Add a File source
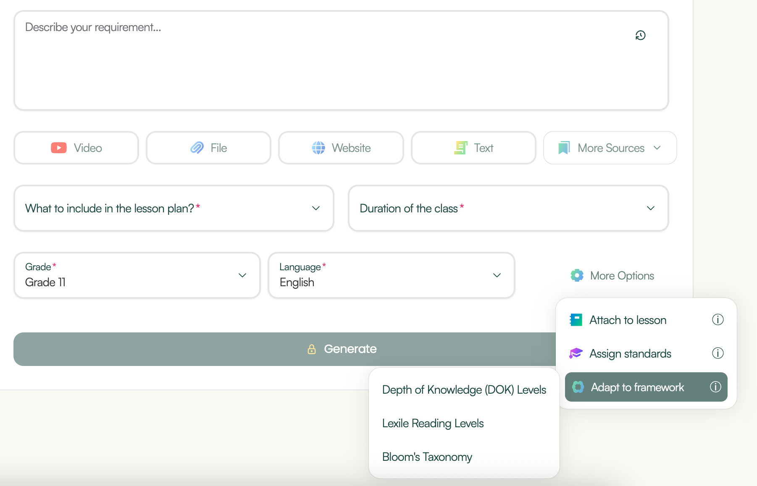Viewport: 757px width, 486px height. pos(209,148)
